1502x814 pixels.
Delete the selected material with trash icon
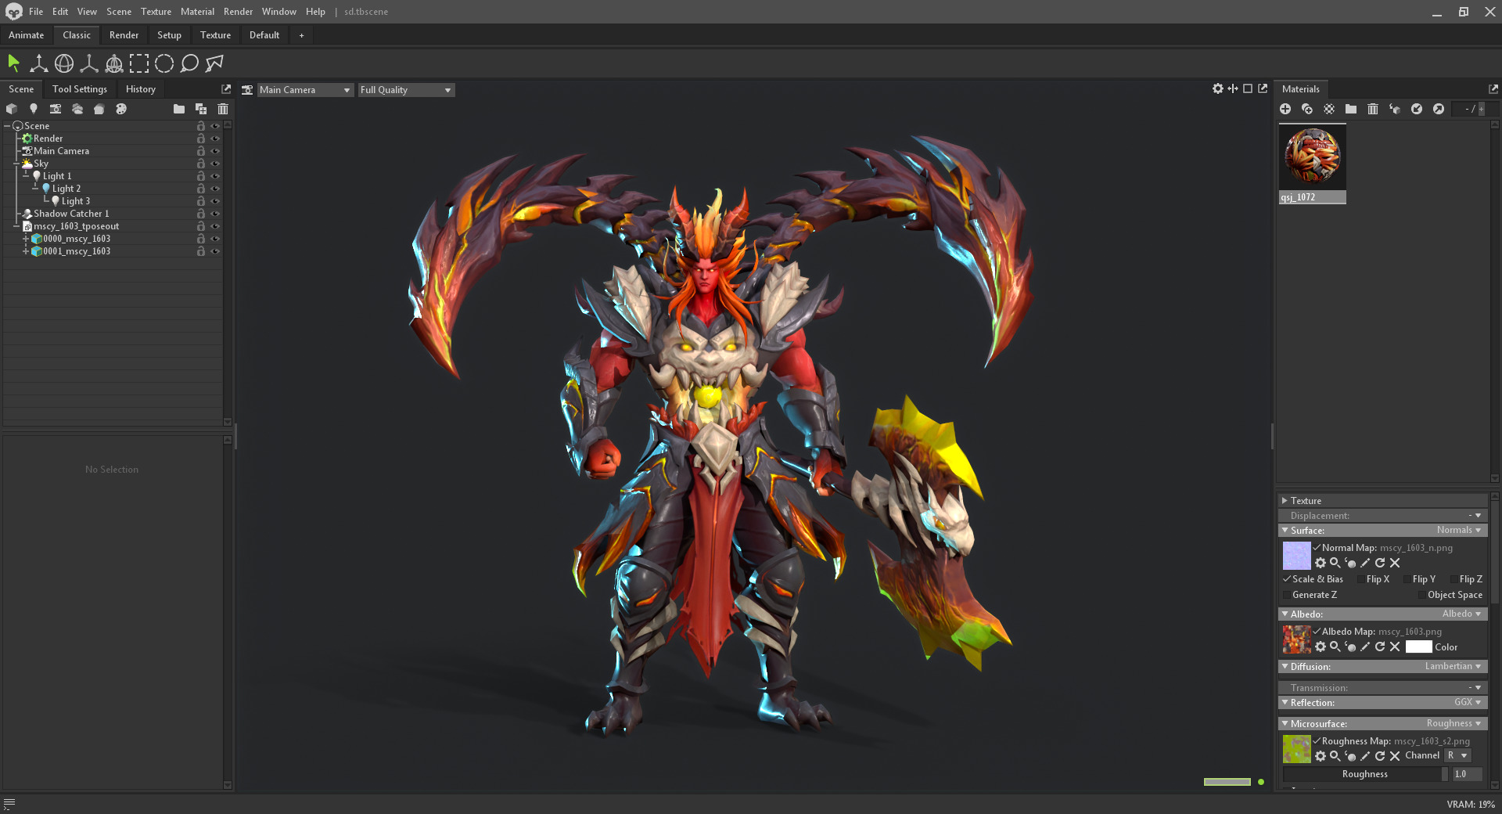1373,109
